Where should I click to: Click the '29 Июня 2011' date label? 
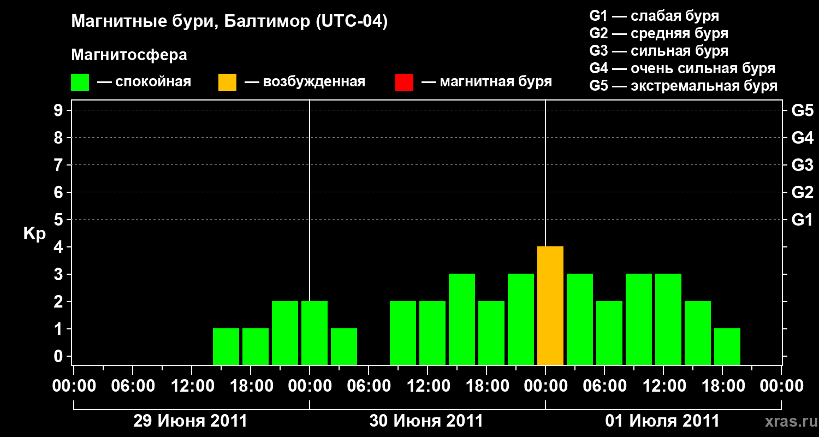pos(191,421)
